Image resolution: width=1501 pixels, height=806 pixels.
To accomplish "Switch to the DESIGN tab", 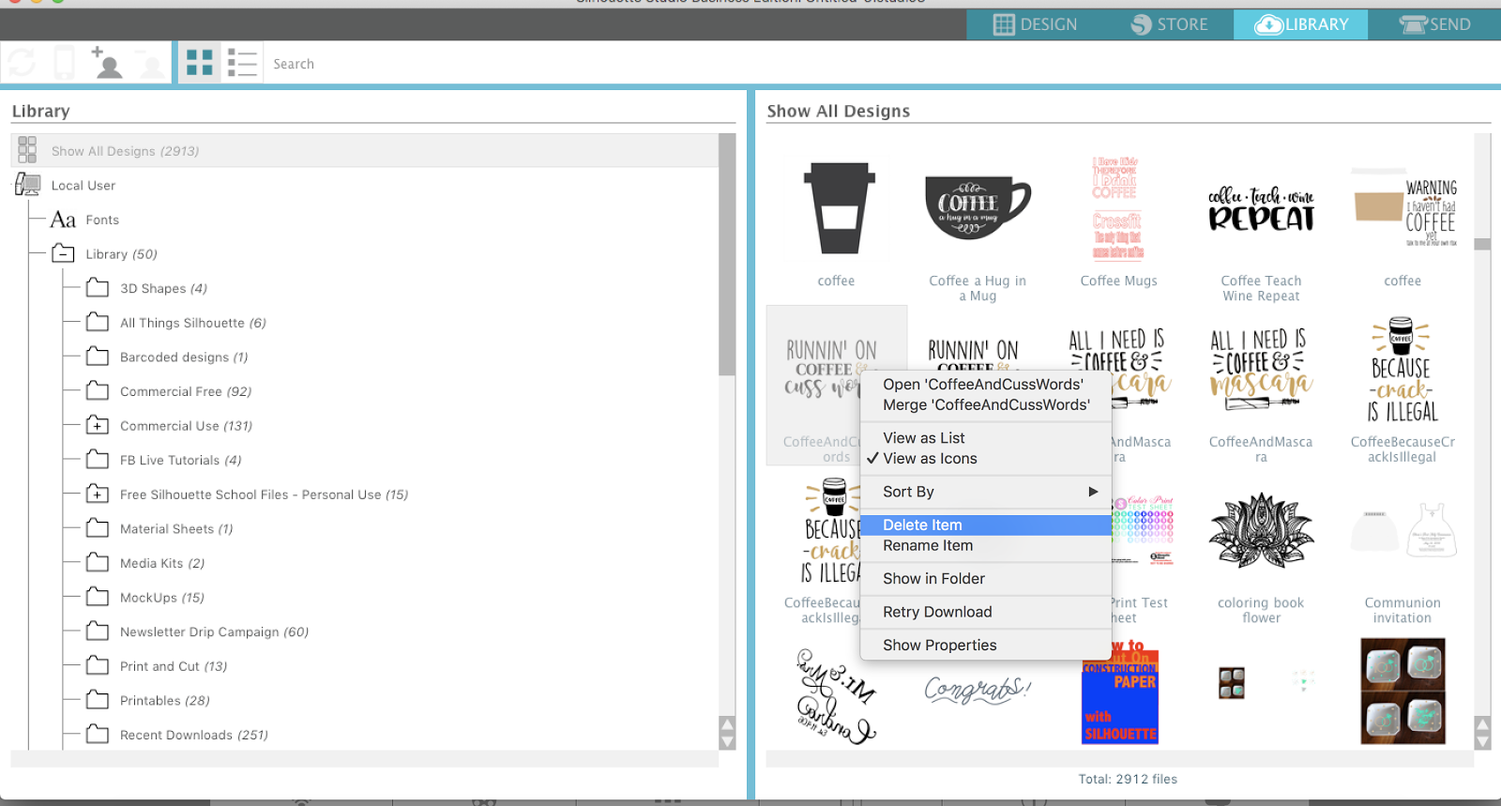I will (x=1035, y=24).
